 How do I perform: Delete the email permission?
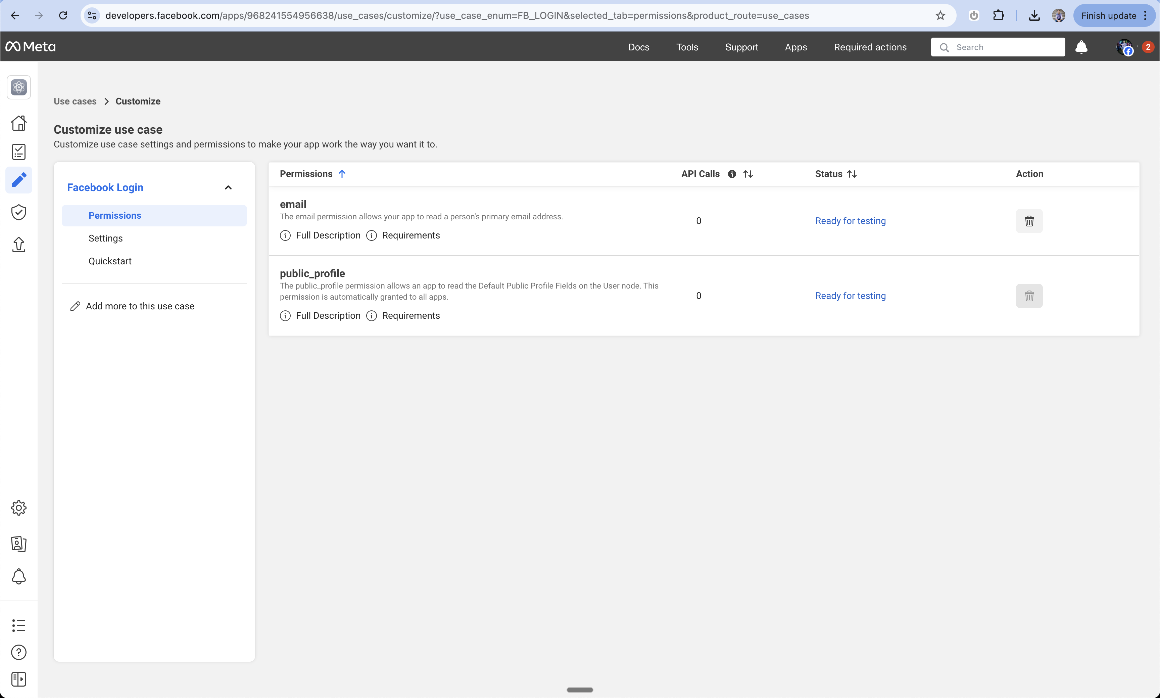[x=1029, y=221]
